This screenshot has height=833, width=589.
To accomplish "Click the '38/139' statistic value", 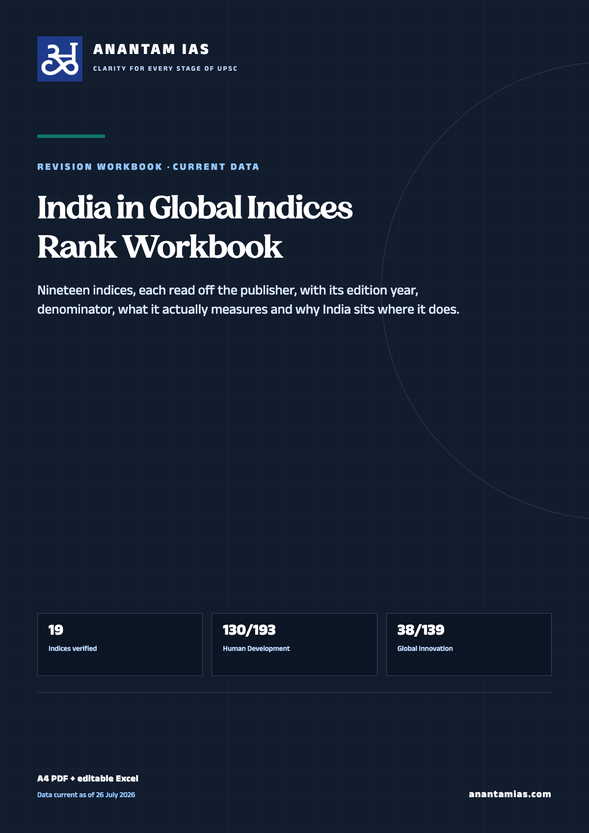I will pyautogui.click(x=421, y=630).
